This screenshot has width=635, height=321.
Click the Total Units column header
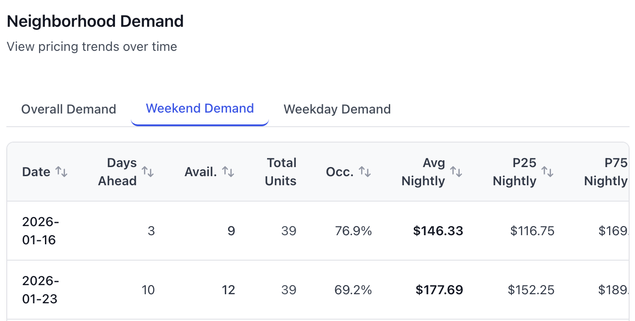coord(281,172)
